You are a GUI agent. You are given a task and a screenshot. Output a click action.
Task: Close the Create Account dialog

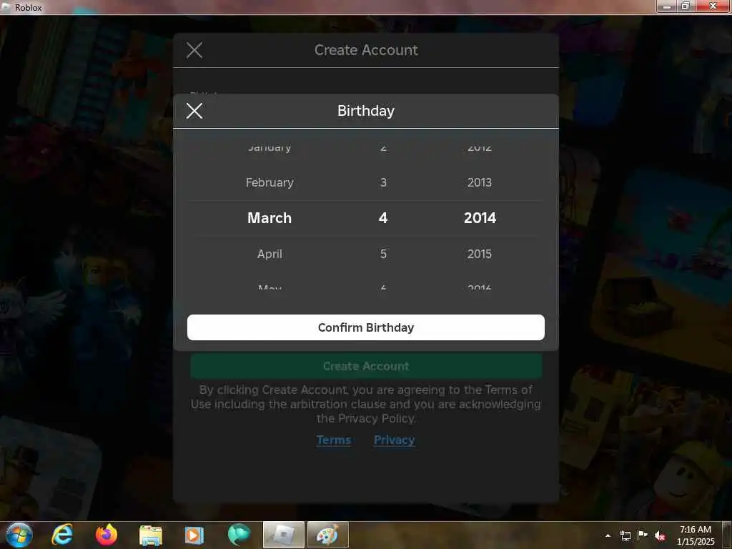pos(194,50)
